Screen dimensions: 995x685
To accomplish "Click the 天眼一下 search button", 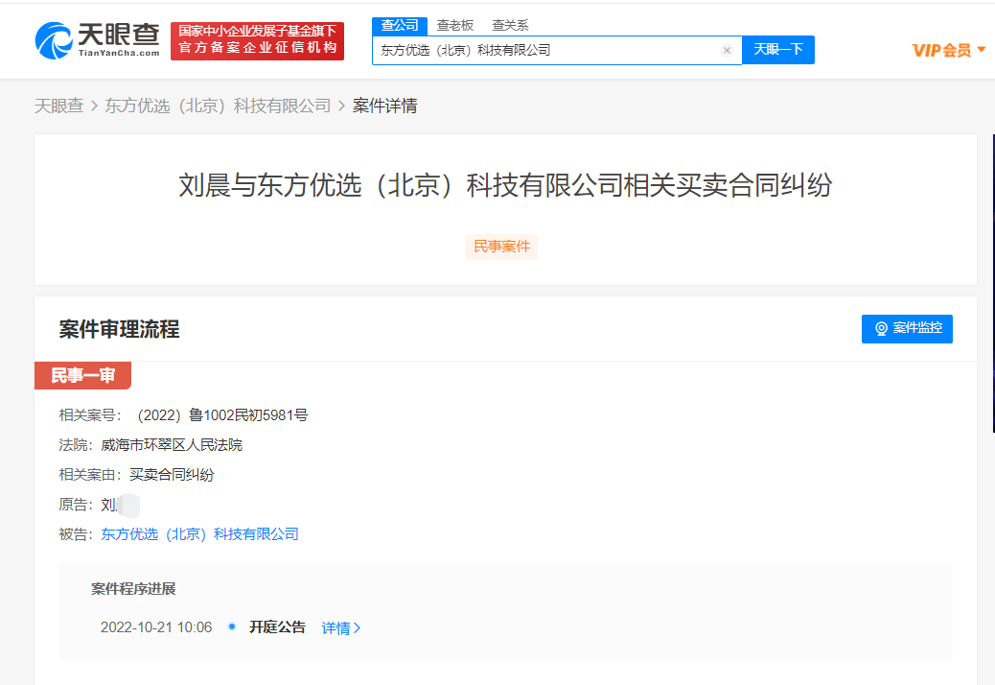I will coord(777,50).
